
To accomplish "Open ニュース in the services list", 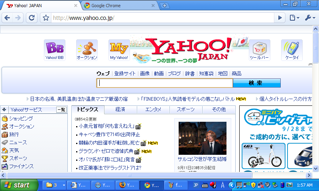I will point(18,142).
